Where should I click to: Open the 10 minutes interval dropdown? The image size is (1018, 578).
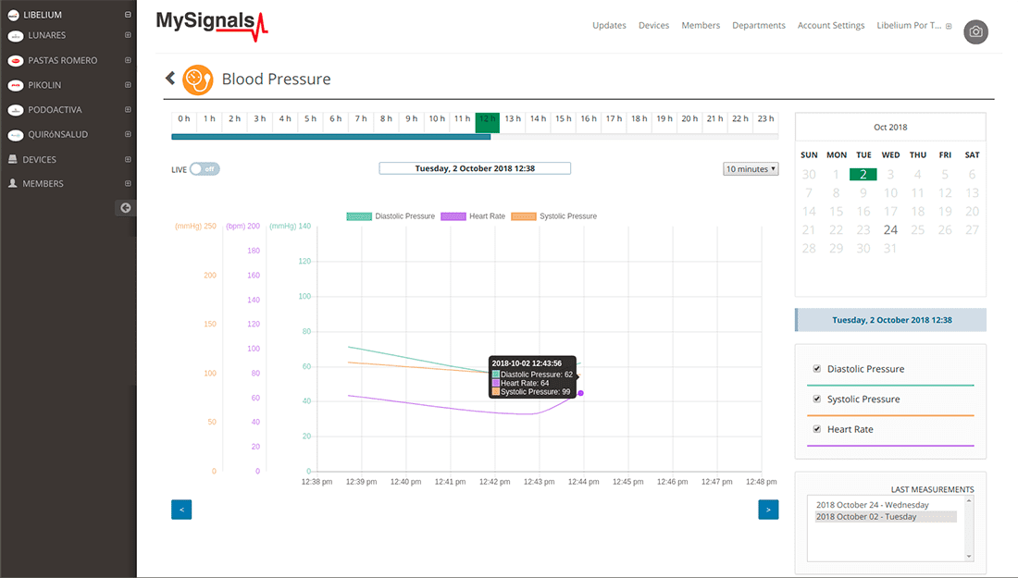point(751,168)
